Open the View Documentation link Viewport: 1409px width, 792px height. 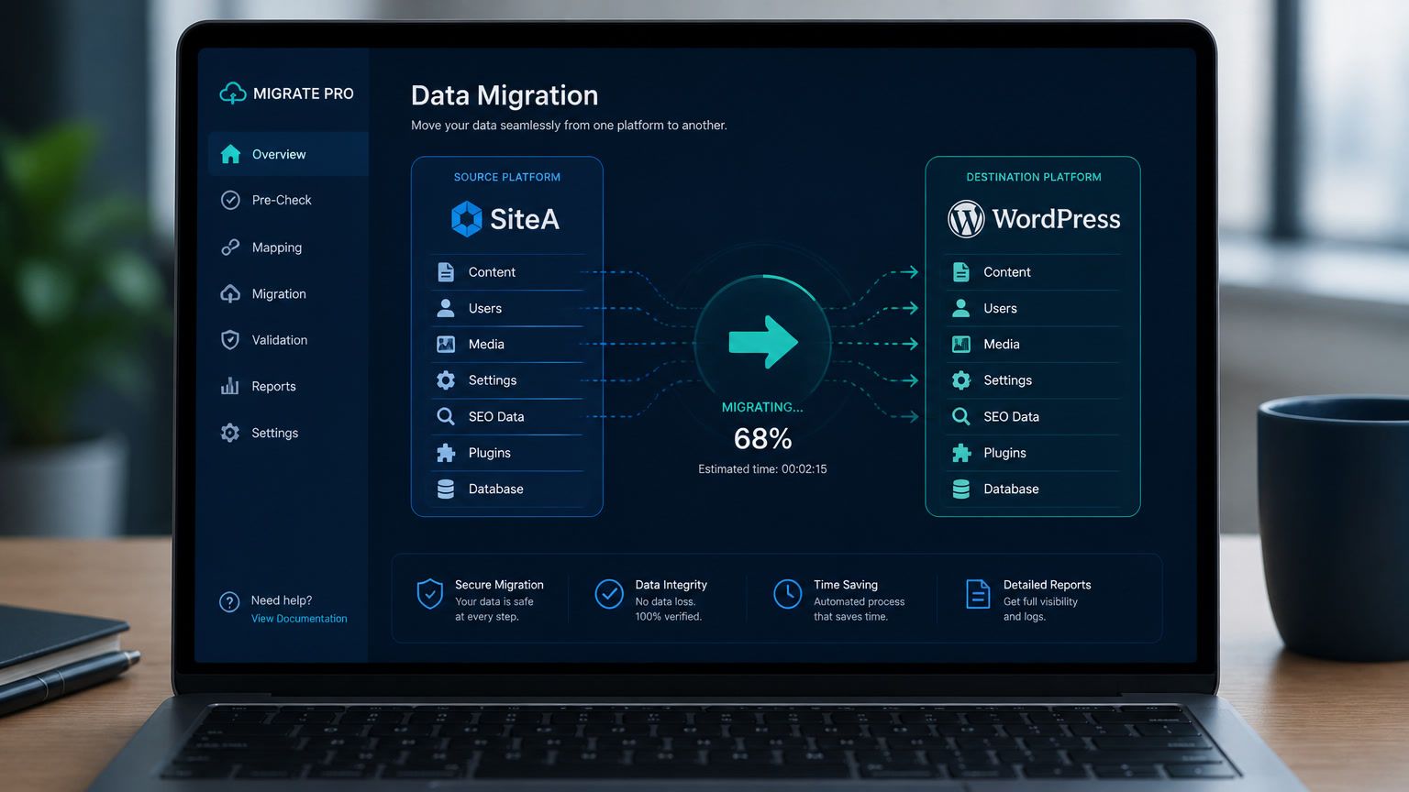[299, 619]
